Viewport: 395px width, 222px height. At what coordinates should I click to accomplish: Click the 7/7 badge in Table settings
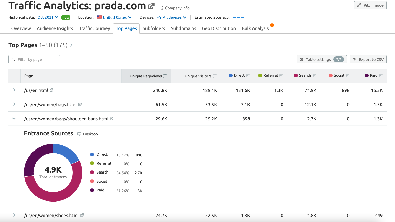pyautogui.click(x=339, y=59)
